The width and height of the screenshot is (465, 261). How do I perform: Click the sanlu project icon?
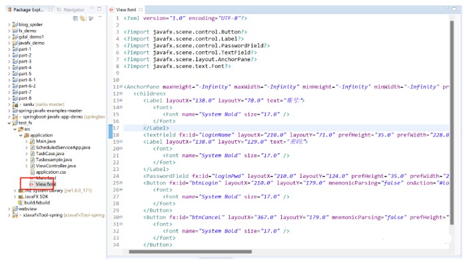pyautogui.click(x=15, y=105)
